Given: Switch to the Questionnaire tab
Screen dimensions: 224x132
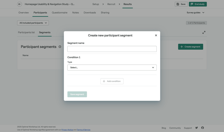Looking at the screenshot, I should (59, 13).
